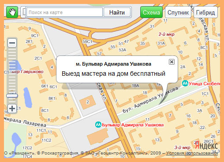This screenshot has width=224, height=162.
Task: Click building number 53А
Action: [123, 50]
